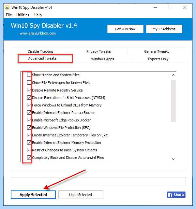The image size is (196, 209).
Task: Open the Help menu
Action: pos(38,15)
